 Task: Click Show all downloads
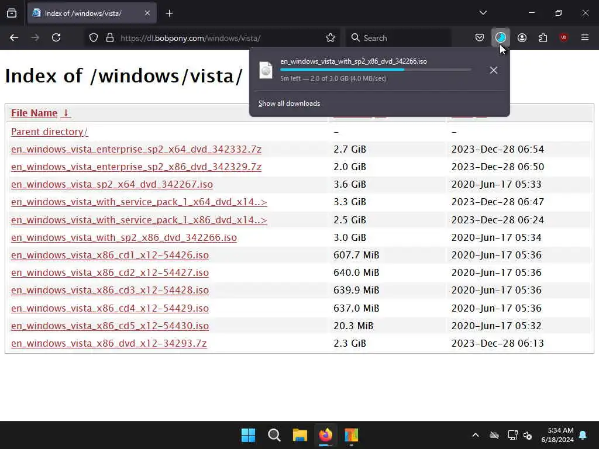pos(289,103)
